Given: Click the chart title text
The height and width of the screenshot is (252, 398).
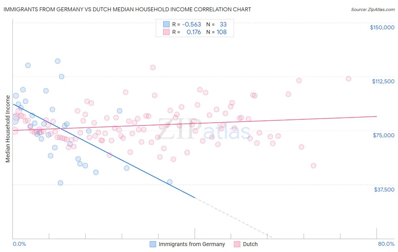Looking at the screenshot, I should point(127,9).
